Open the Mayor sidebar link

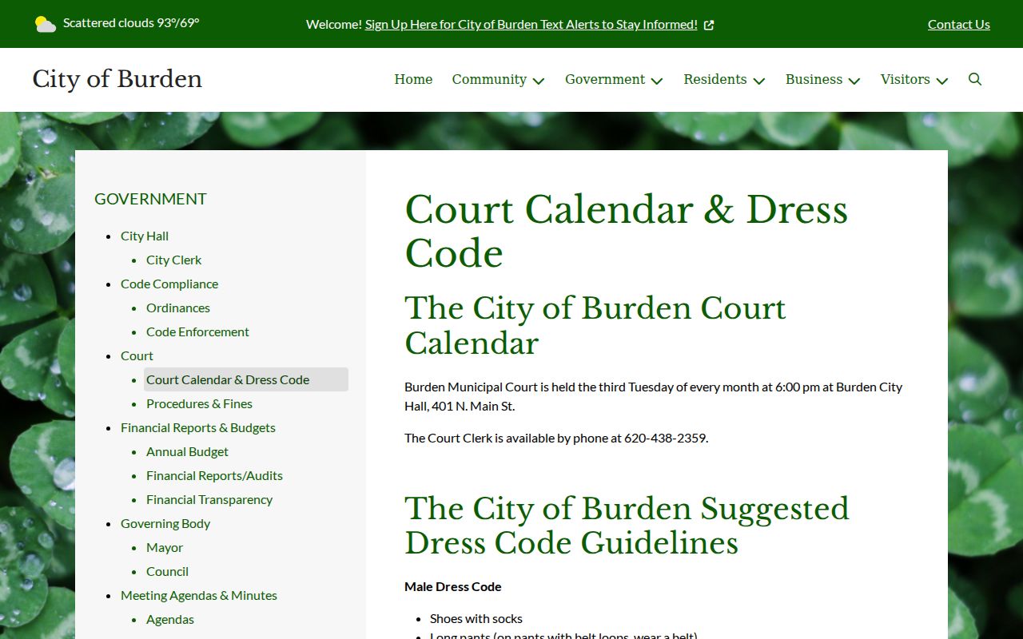click(165, 547)
